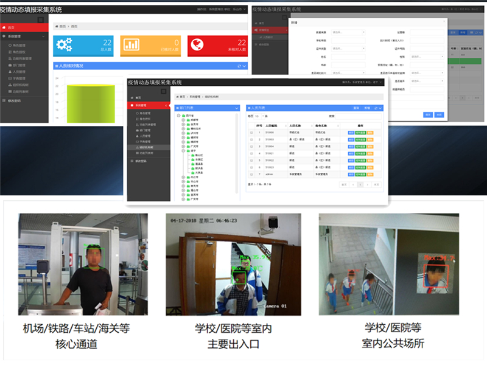Tick the checkbox for row 510900
This screenshot has height=365, width=487.
(x=251, y=132)
